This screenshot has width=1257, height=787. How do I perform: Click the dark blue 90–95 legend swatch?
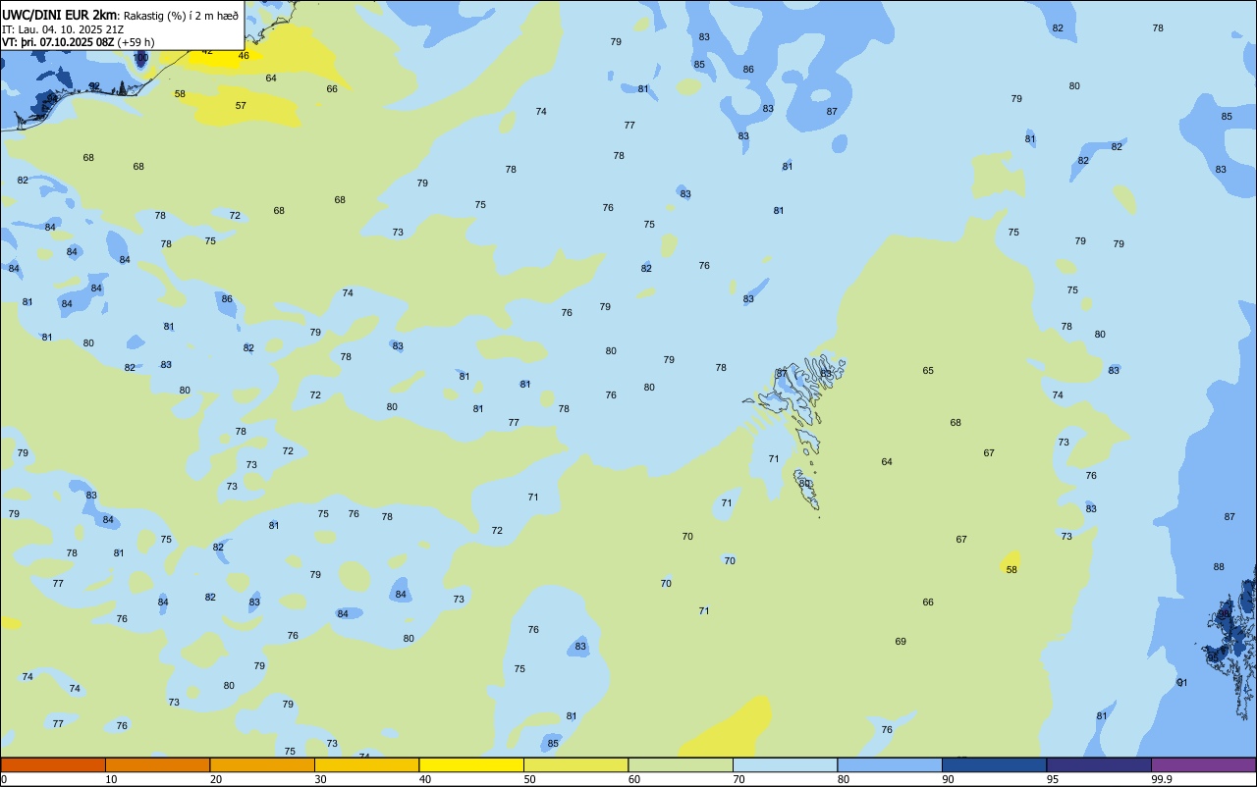[994, 764]
